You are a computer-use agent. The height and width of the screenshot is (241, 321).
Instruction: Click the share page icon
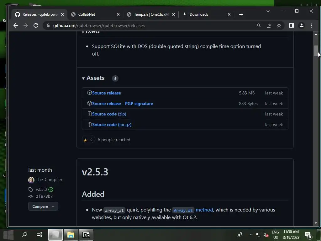[x=269, y=25]
